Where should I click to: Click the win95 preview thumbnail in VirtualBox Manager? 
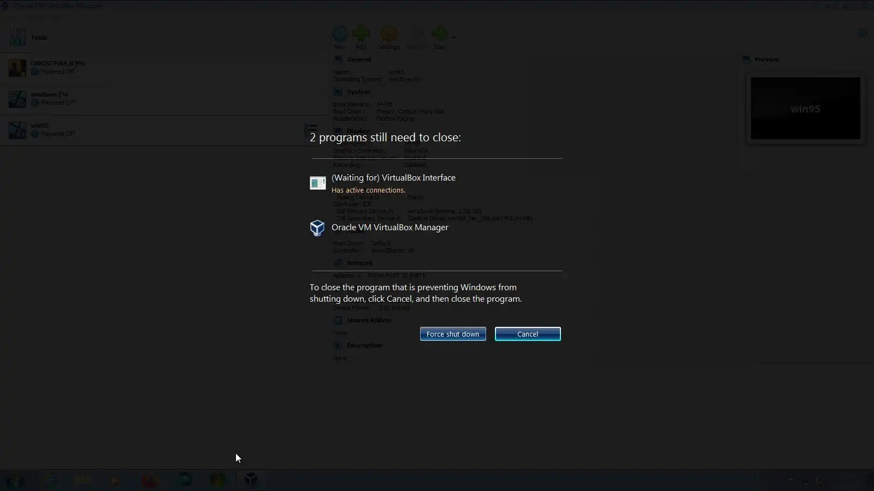click(x=805, y=109)
